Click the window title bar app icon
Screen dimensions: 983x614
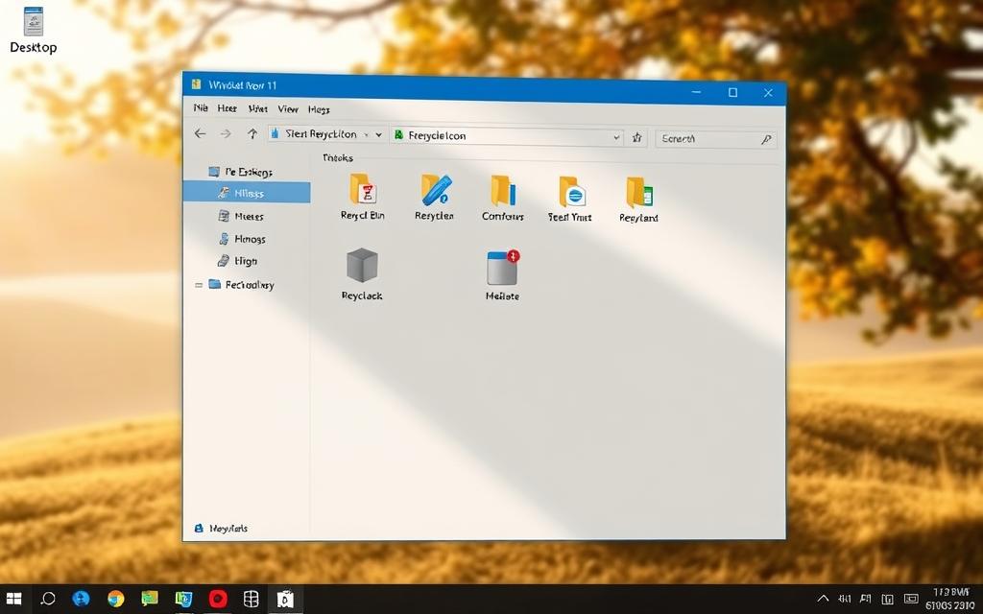[197, 84]
